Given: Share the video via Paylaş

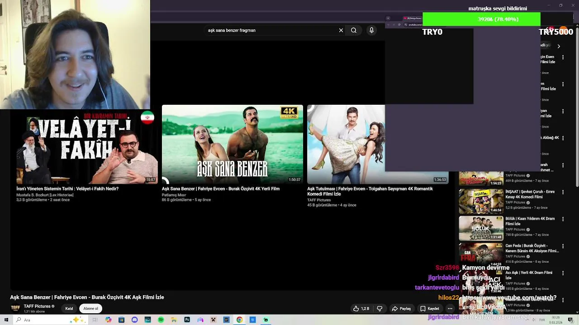Looking at the screenshot, I should point(401,309).
